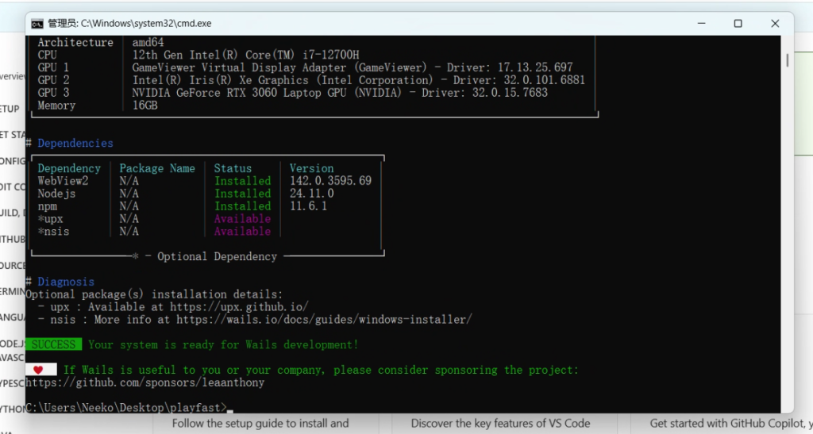Open the setup guide card below the terminal

click(260, 424)
